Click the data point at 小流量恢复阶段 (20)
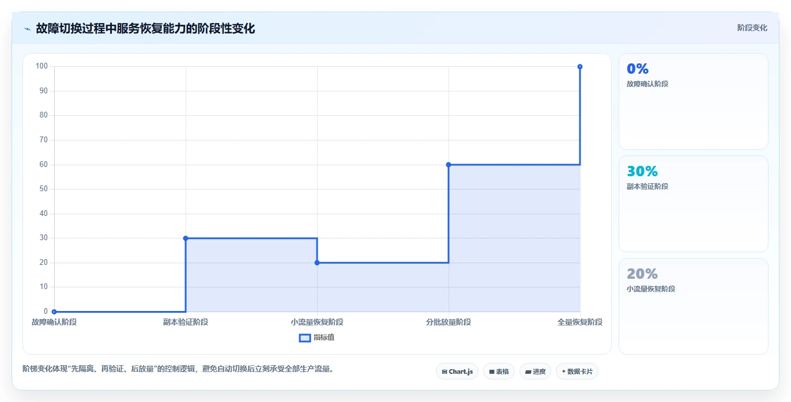The image size is (791, 402). coord(317,263)
